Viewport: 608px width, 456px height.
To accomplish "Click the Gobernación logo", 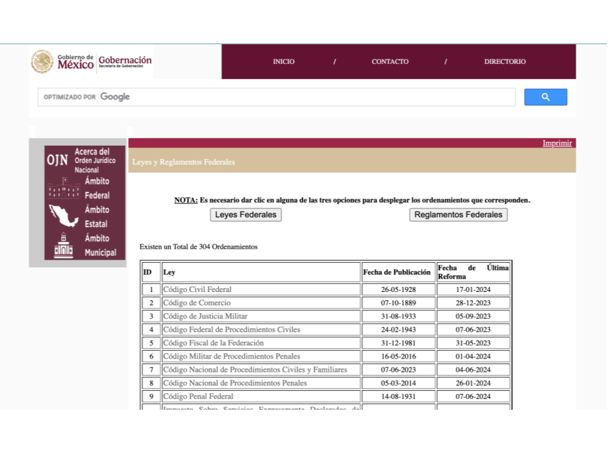I will coord(125,61).
